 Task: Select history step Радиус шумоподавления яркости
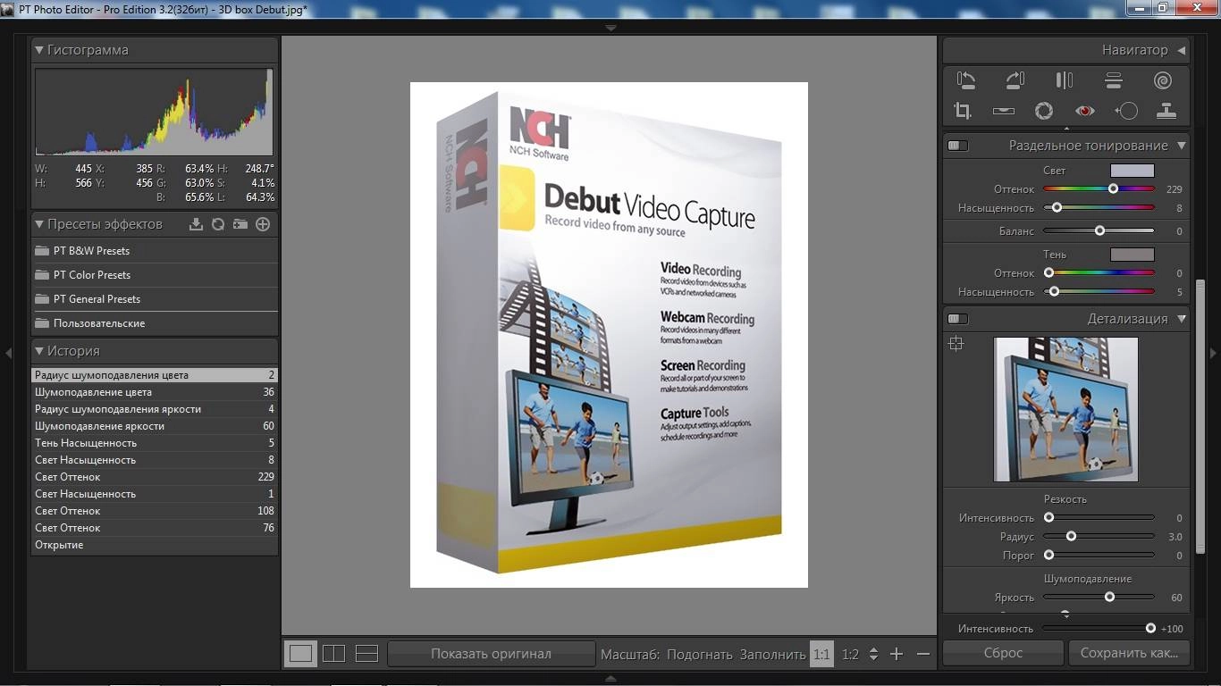click(155, 409)
